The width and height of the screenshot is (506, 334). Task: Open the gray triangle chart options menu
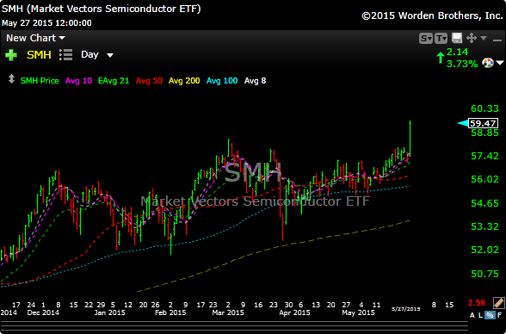click(x=484, y=38)
